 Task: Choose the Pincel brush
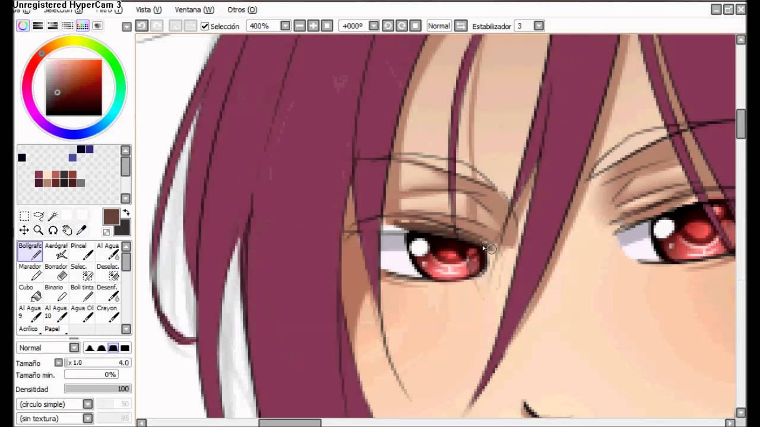(x=82, y=251)
